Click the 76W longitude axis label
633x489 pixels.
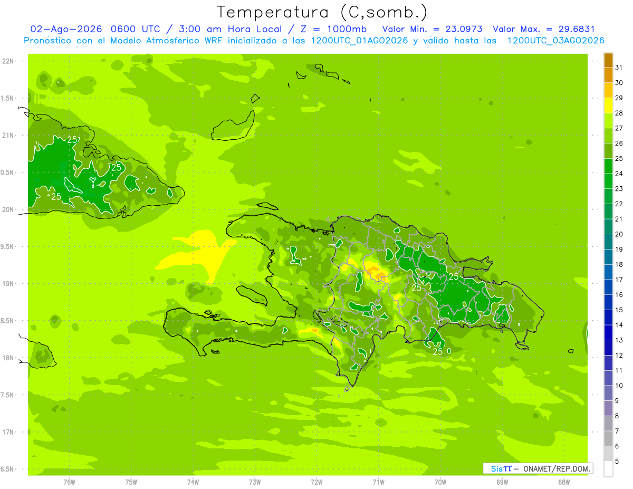coord(69,482)
